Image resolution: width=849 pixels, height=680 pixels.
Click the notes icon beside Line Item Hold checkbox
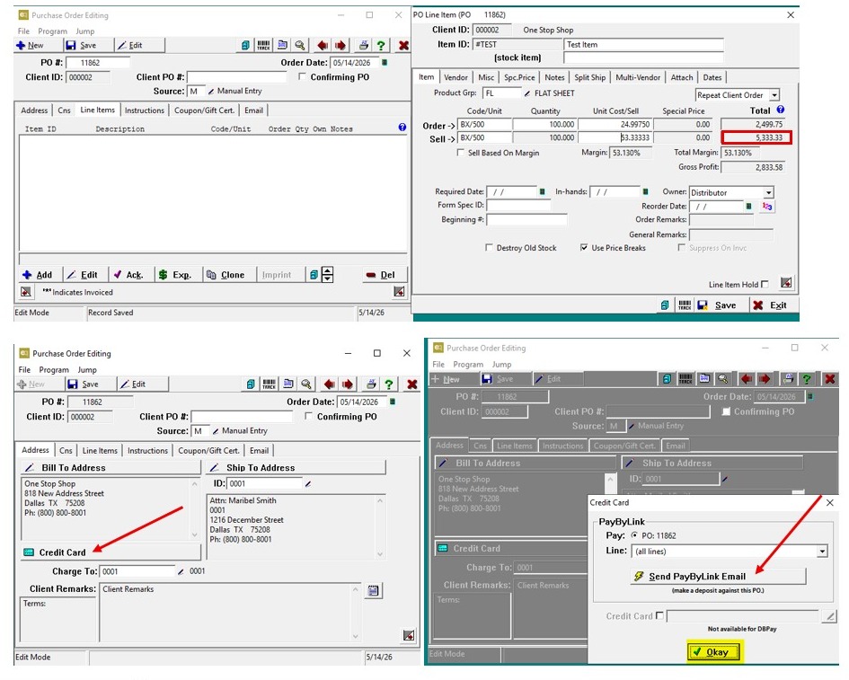point(786,283)
